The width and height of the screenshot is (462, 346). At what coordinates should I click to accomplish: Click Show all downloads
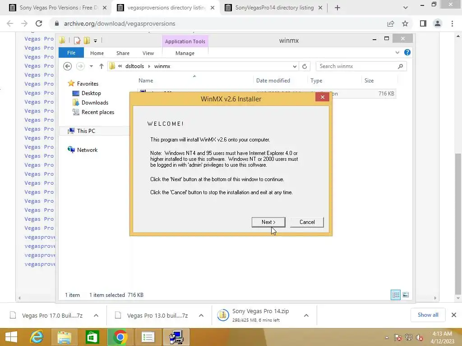point(428,315)
